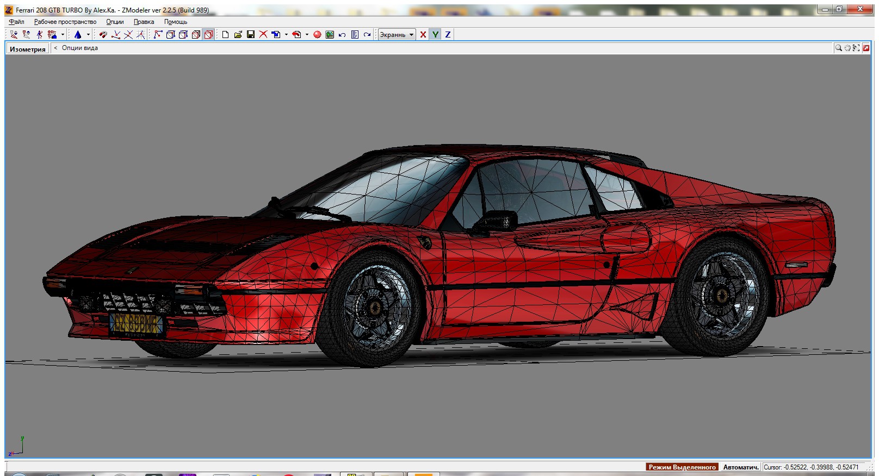Click the running figure toolbar icon
The image size is (879, 476).
tap(40, 35)
